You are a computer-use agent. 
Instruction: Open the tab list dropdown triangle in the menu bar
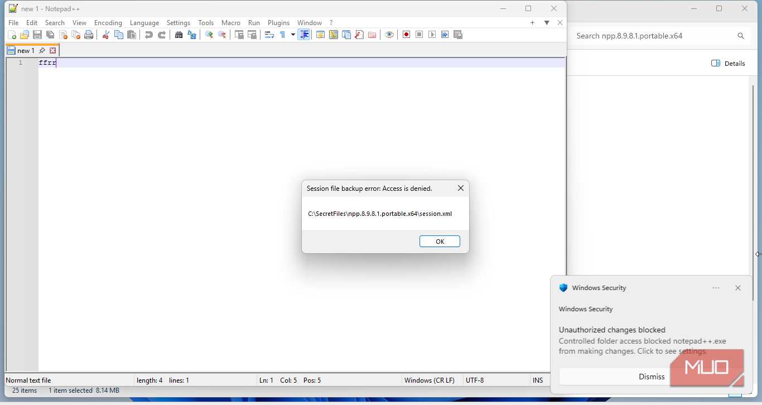547,23
